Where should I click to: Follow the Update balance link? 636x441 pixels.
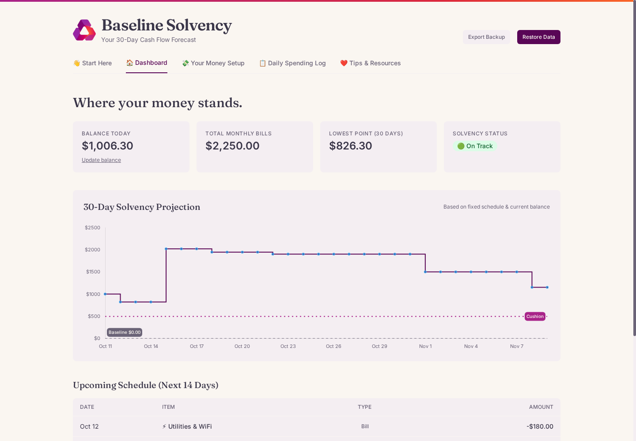pos(101,160)
